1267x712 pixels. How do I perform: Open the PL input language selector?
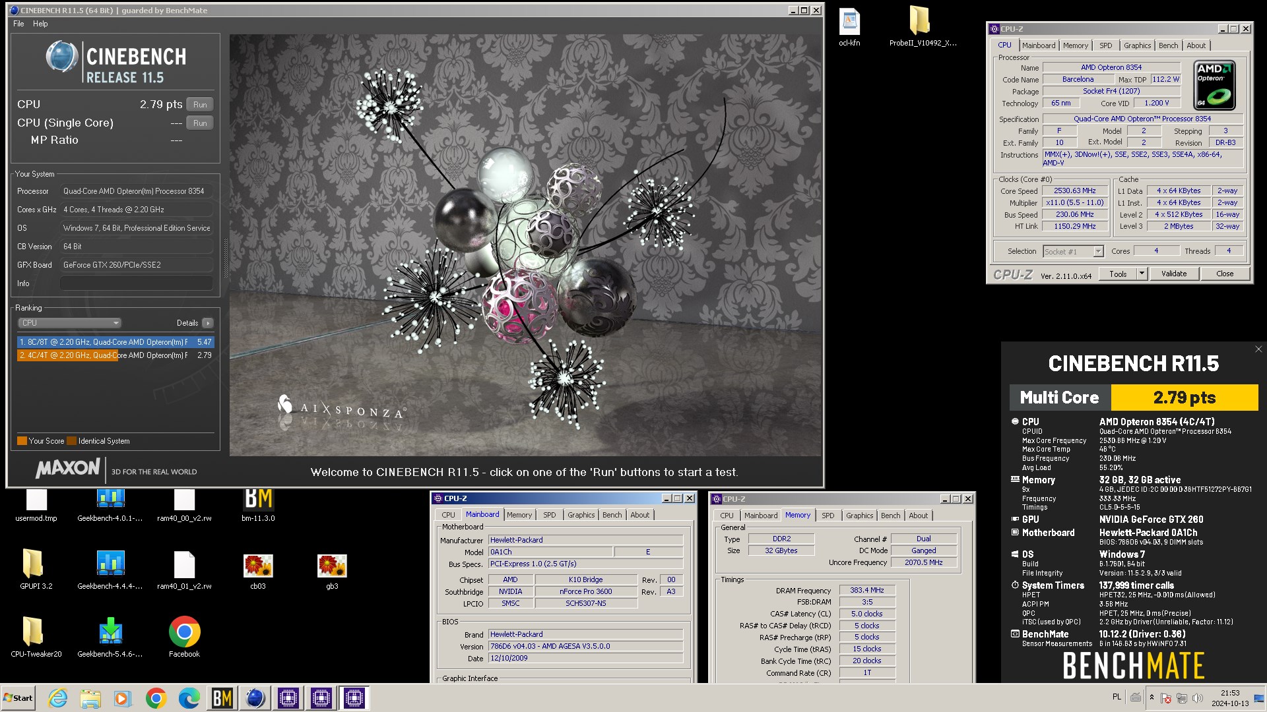1117,697
